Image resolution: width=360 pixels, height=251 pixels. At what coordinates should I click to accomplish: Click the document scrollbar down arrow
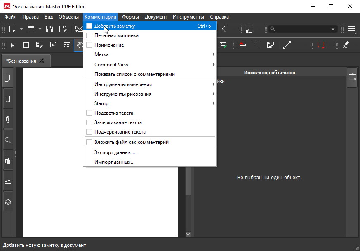[x=188, y=234]
